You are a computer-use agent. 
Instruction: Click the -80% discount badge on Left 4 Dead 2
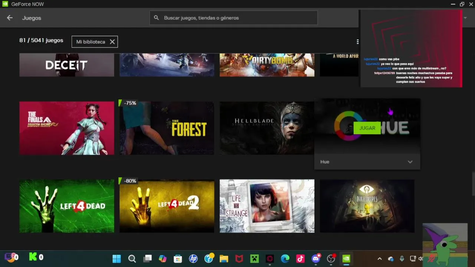pyautogui.click(x=128, y=181)
